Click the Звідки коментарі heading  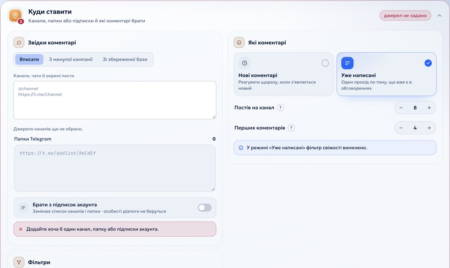(x=52, y=42)
